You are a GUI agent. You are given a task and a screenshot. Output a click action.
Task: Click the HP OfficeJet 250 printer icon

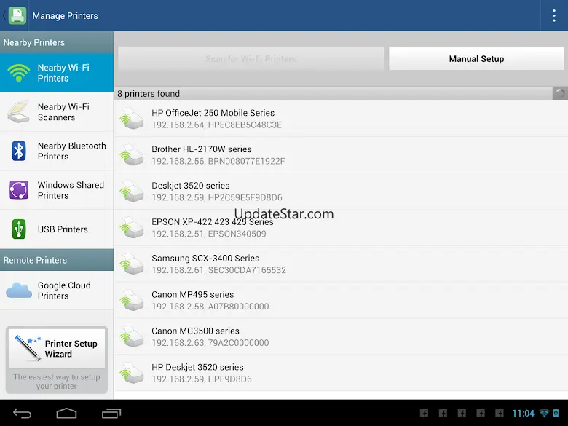(x=132, y=119)
